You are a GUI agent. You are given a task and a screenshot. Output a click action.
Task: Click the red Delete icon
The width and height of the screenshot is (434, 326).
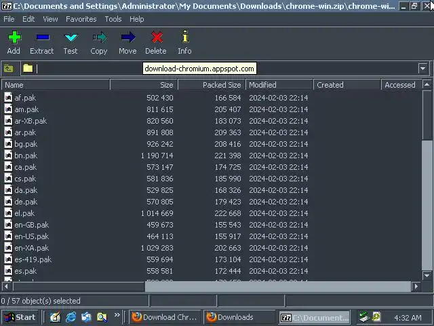tap(157, 37)
